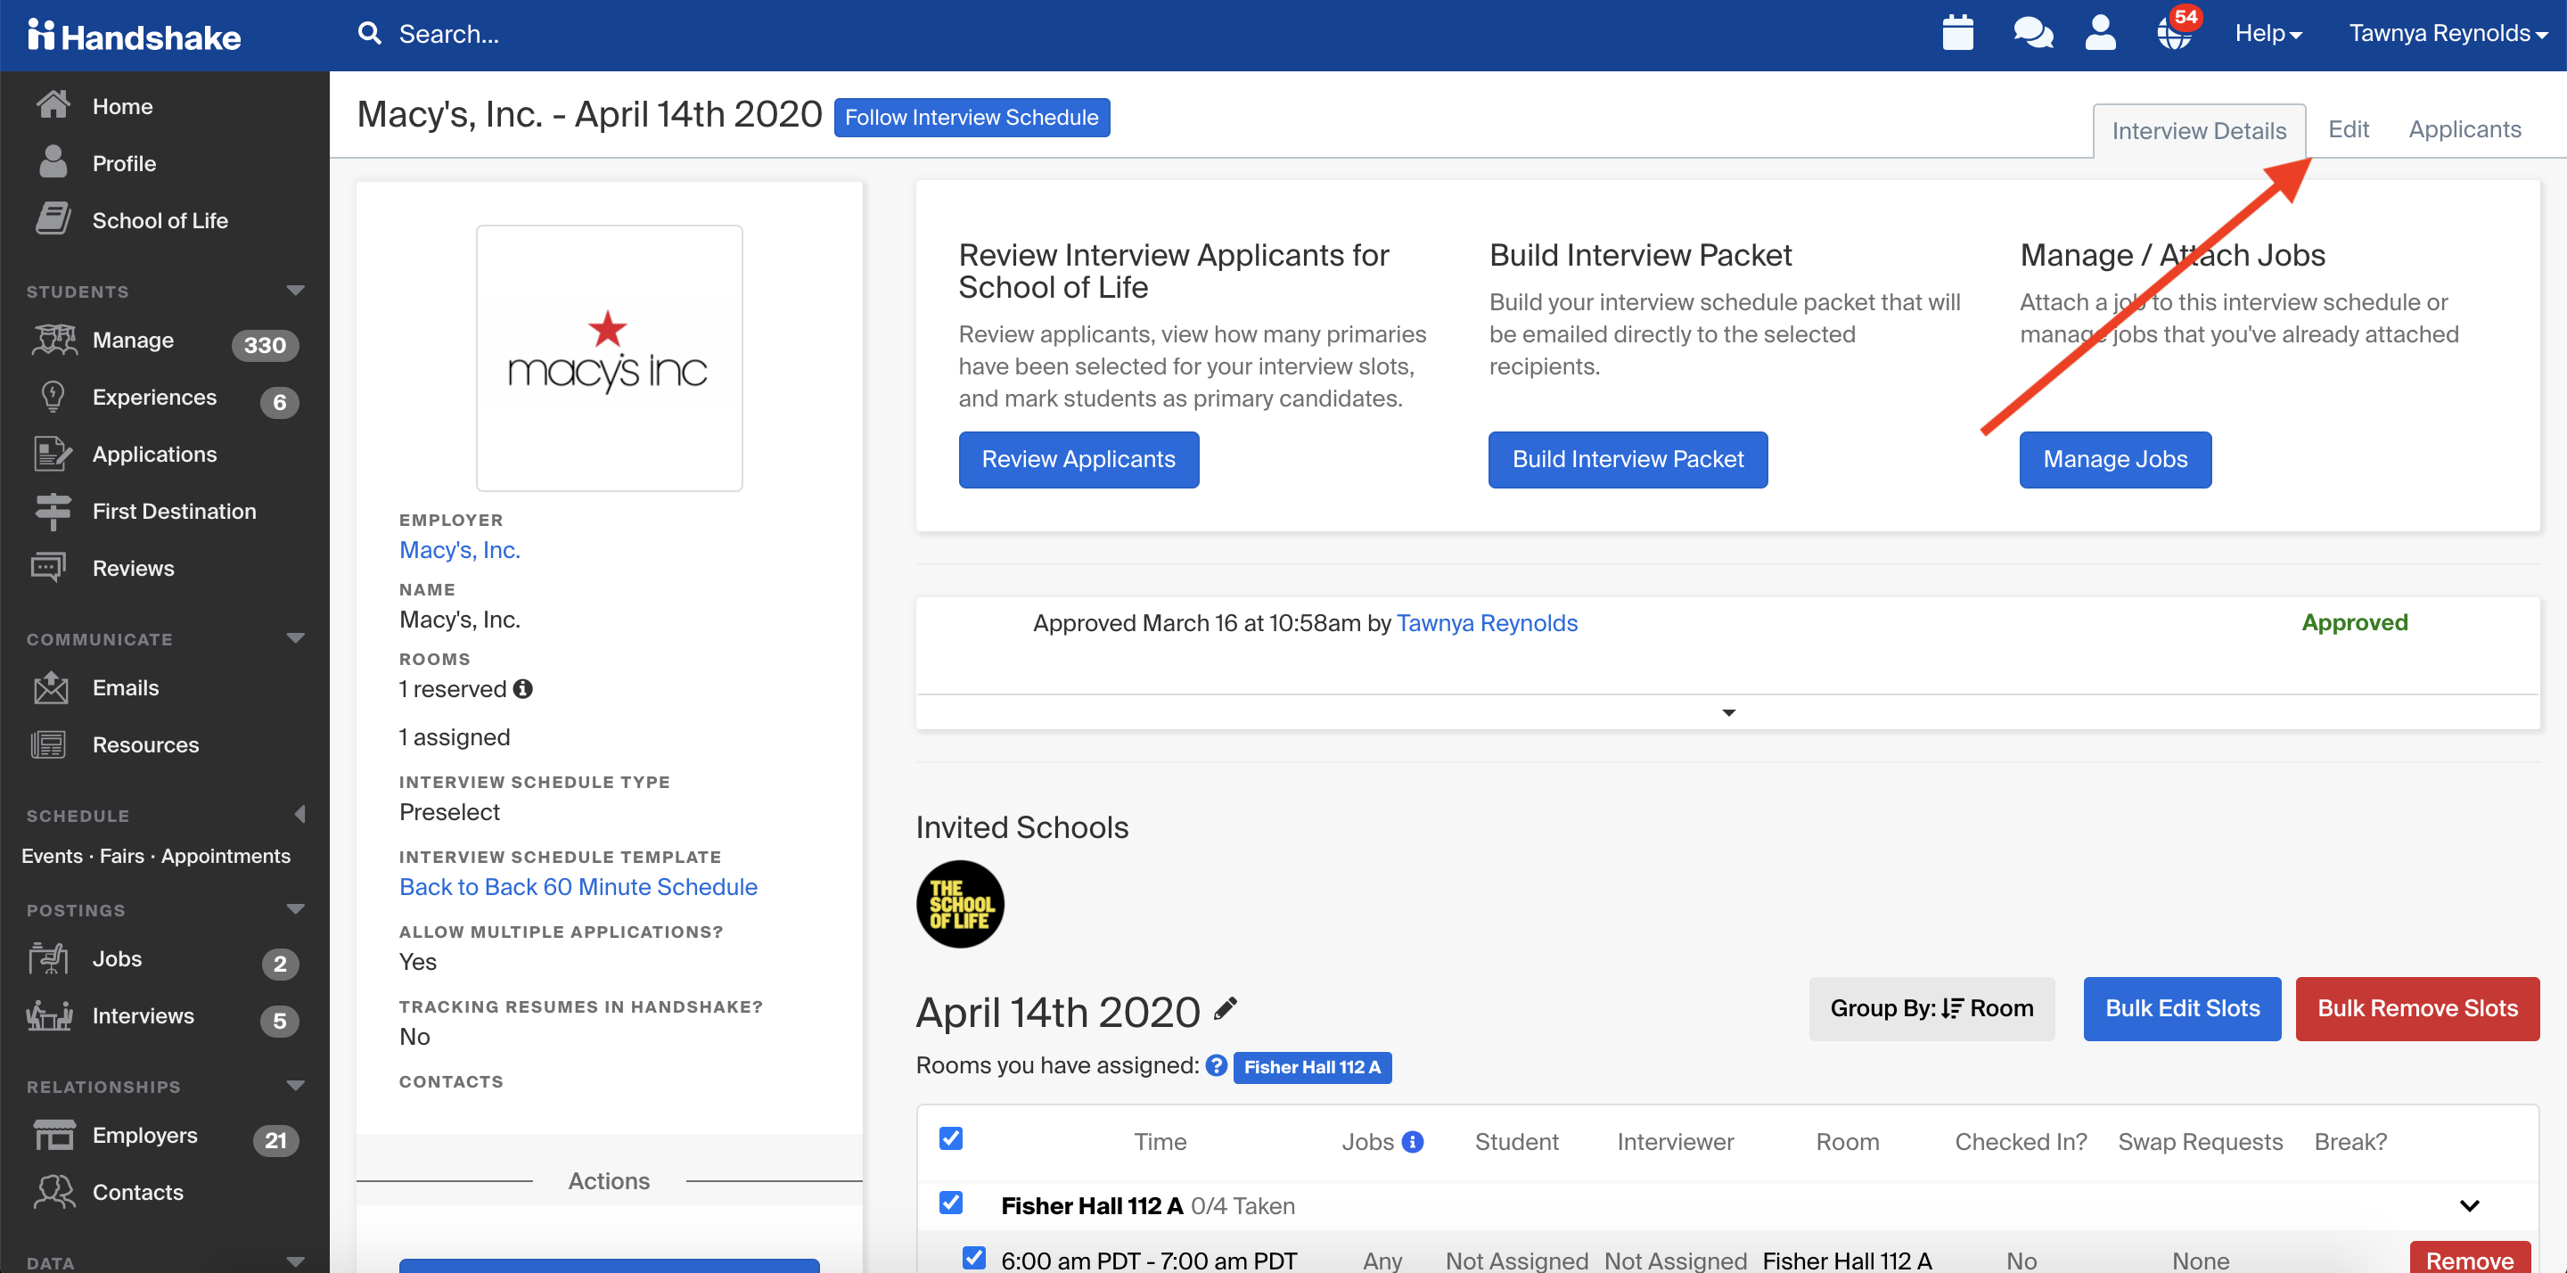Screen dimensions: 2567x1273
Task: Click the Emails envelope icon
Action: click(51, 686)
